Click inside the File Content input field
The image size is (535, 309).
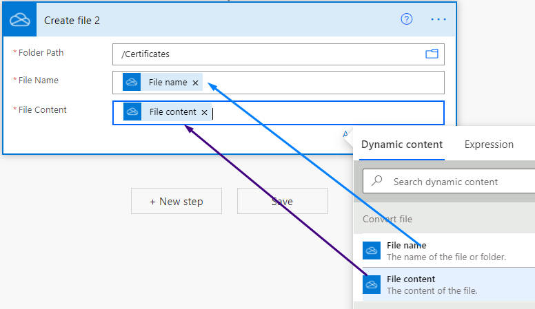pyautogui.click(x=279, y=113)
